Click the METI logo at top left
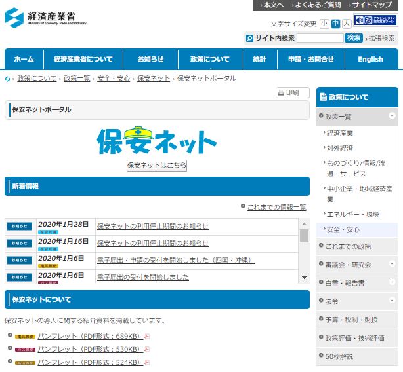 pyautogui.click(x=45, y=18)
